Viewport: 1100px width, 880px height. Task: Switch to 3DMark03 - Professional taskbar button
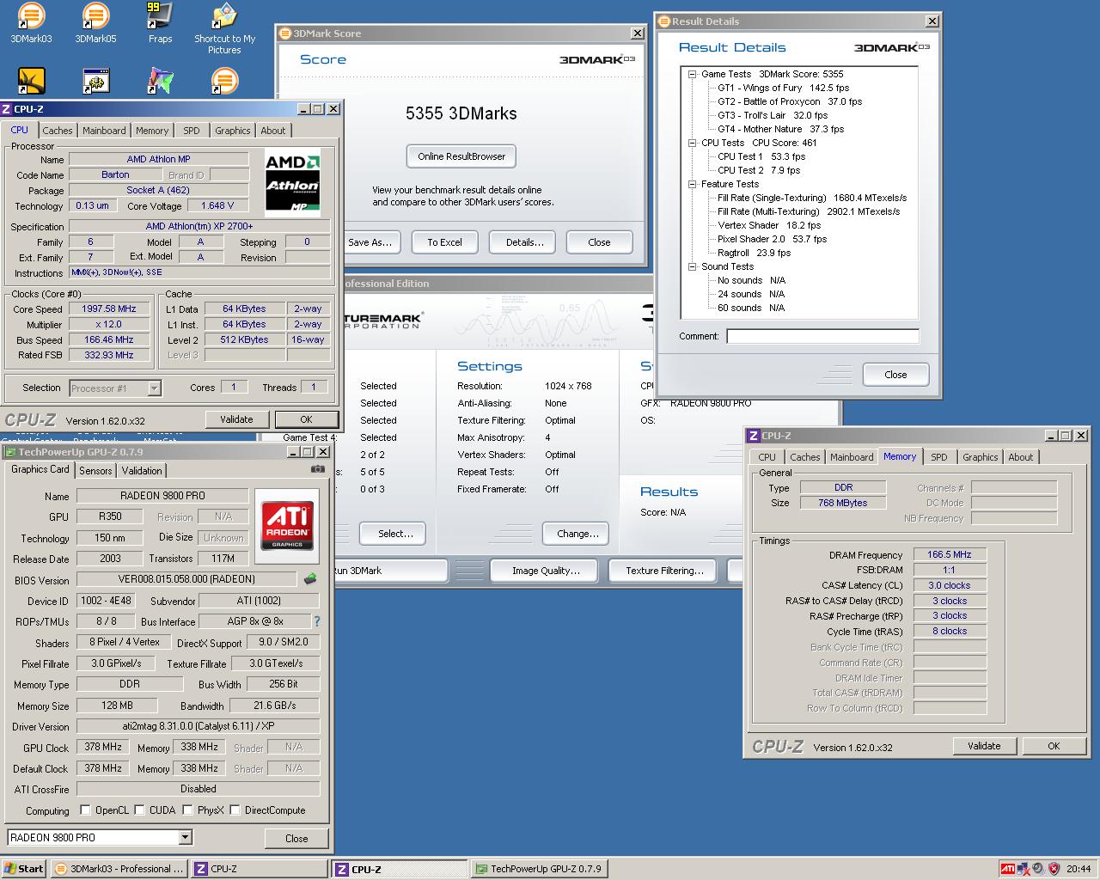pos(119,869)
